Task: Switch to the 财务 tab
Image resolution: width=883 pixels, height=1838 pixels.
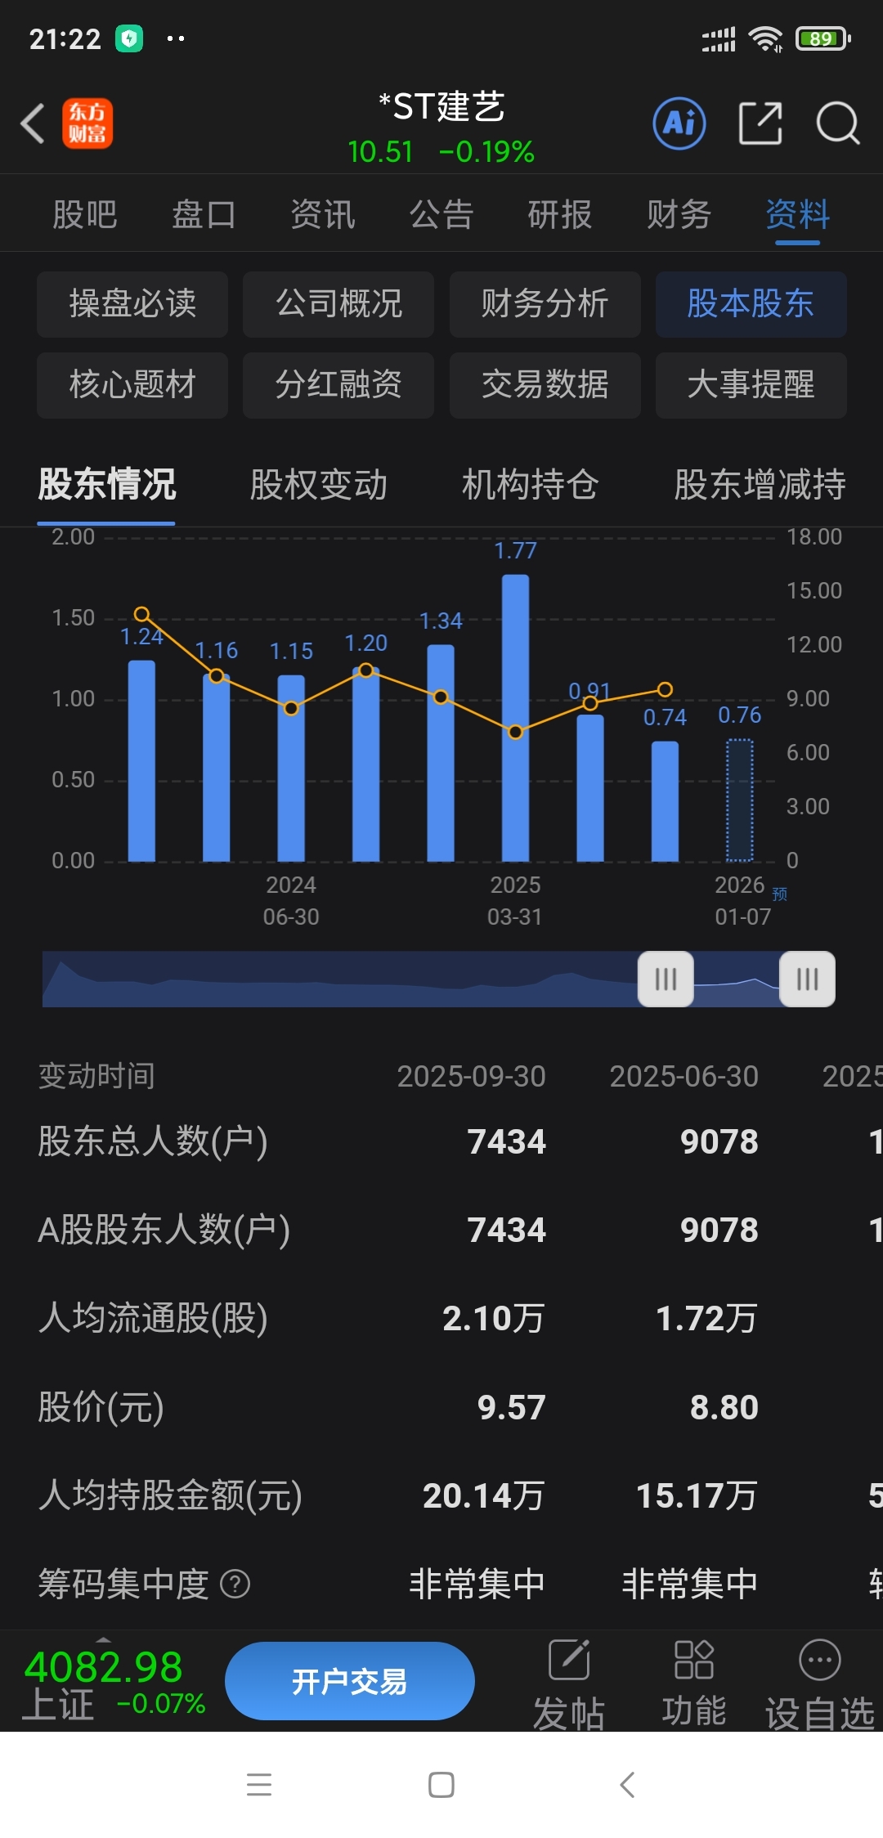Action: point(679,214)
